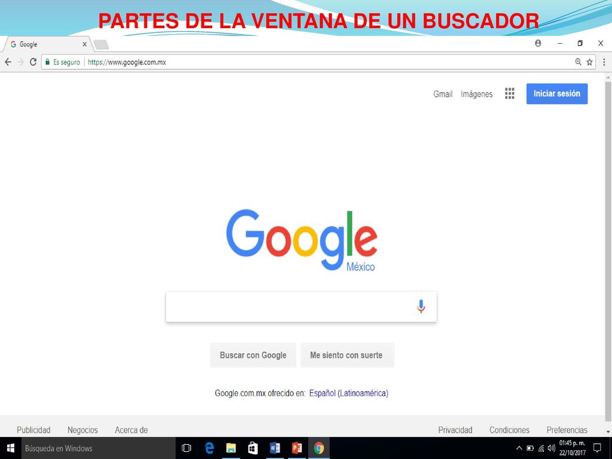Image resolution: width=612 pixels, height=459 pixels.
Task: Bookmark the page with the star icon
Action: 589,62
